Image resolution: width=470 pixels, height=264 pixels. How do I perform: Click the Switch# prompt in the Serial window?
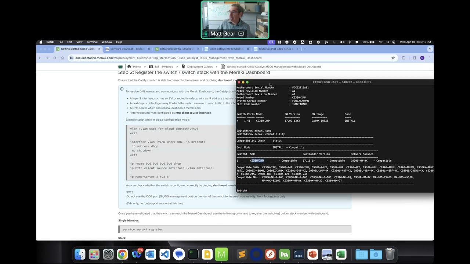[242, 191]
